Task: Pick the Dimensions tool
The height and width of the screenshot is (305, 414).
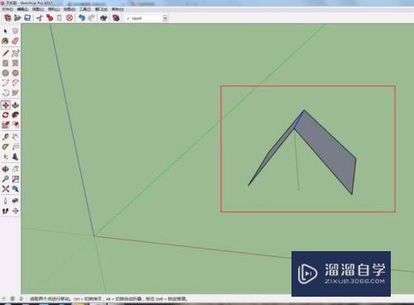Action: [x=15, y=137]
